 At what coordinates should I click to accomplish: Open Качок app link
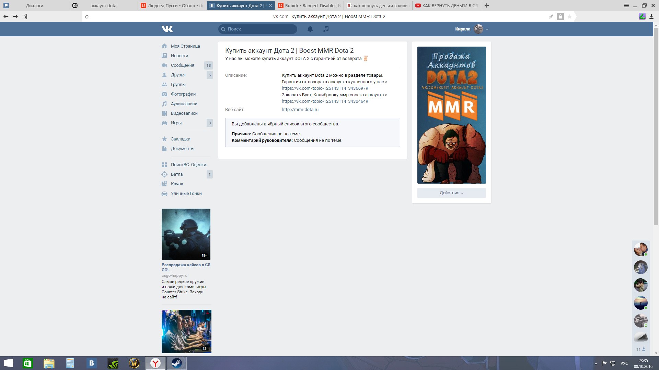pos(177,184)
